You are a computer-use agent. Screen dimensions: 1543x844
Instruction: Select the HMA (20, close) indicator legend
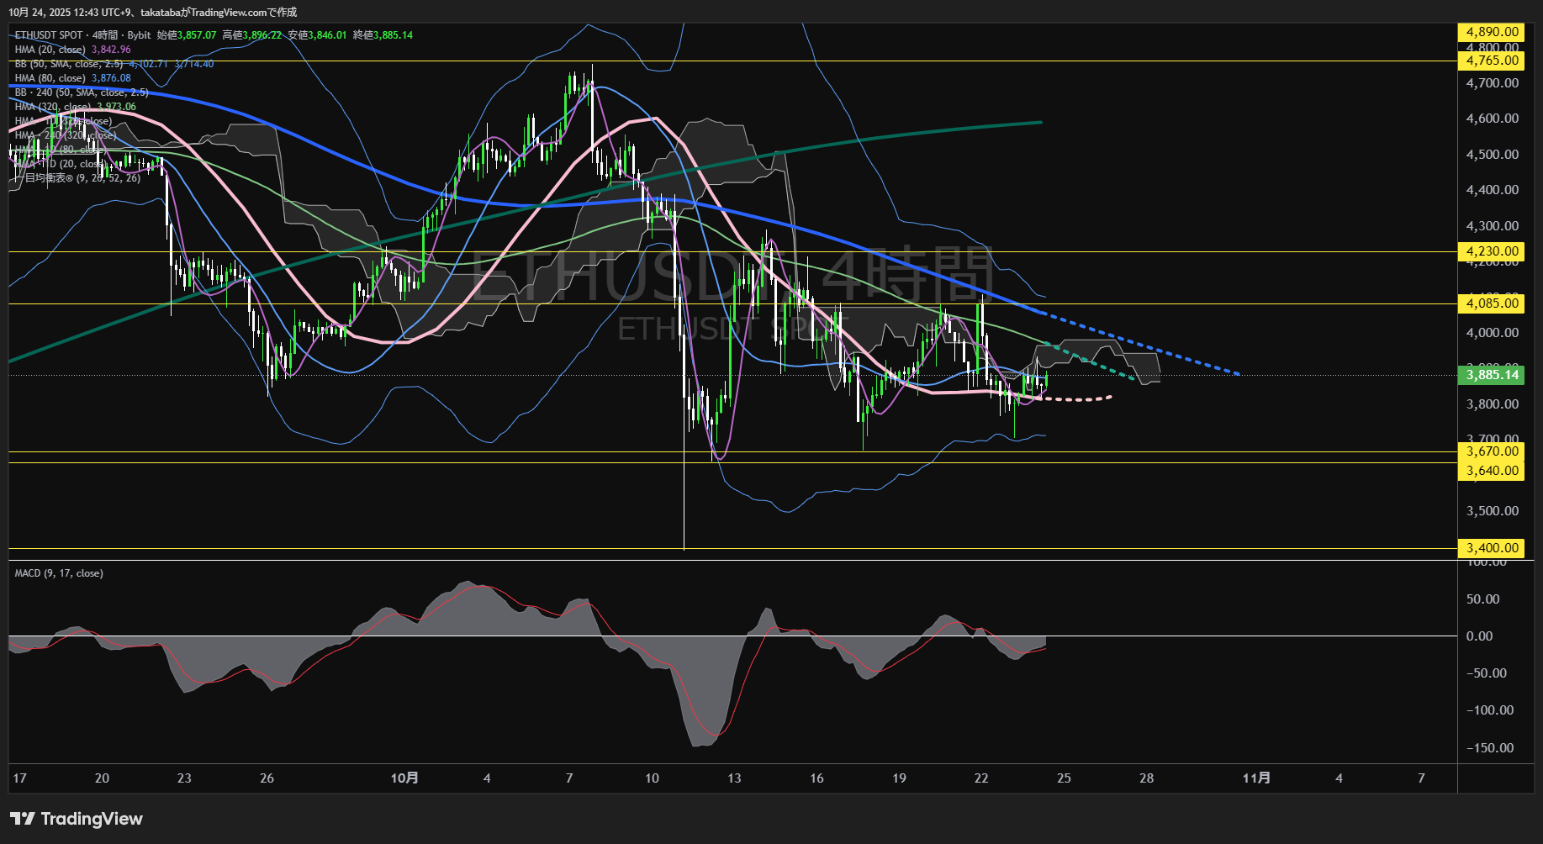[x=50, y=50]
